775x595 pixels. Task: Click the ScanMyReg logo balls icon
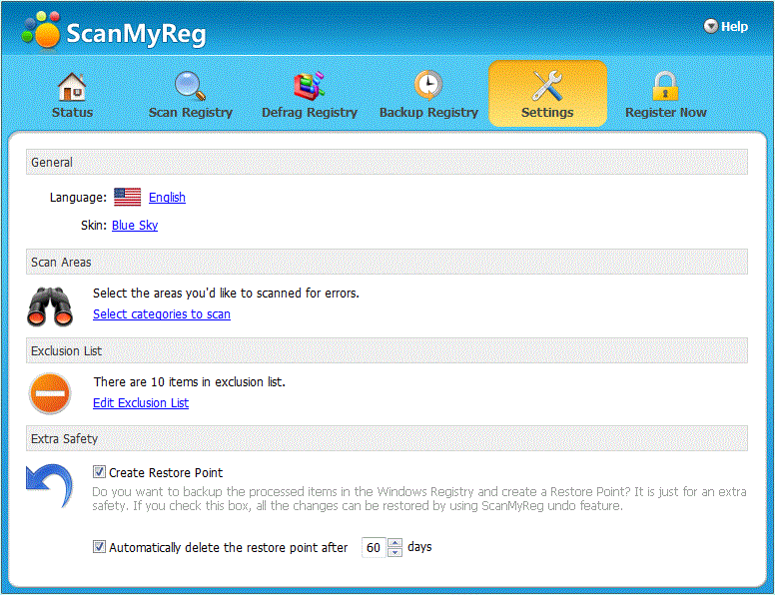pos(41,30)
